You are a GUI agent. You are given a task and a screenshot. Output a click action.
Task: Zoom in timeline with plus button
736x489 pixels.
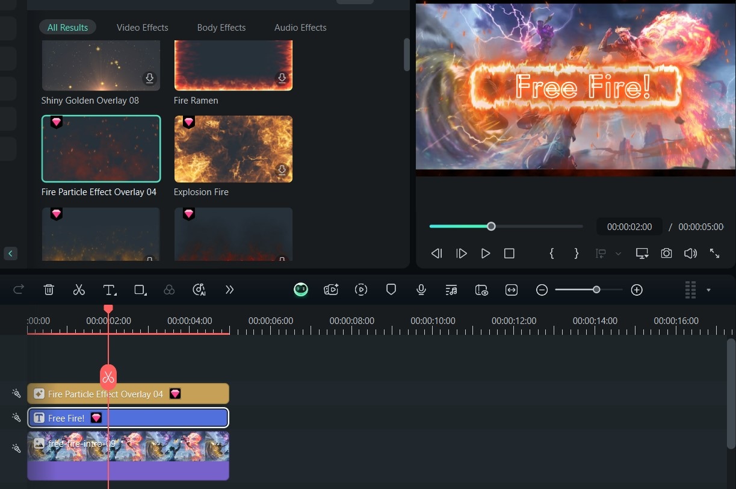click(x=637, y=290)
